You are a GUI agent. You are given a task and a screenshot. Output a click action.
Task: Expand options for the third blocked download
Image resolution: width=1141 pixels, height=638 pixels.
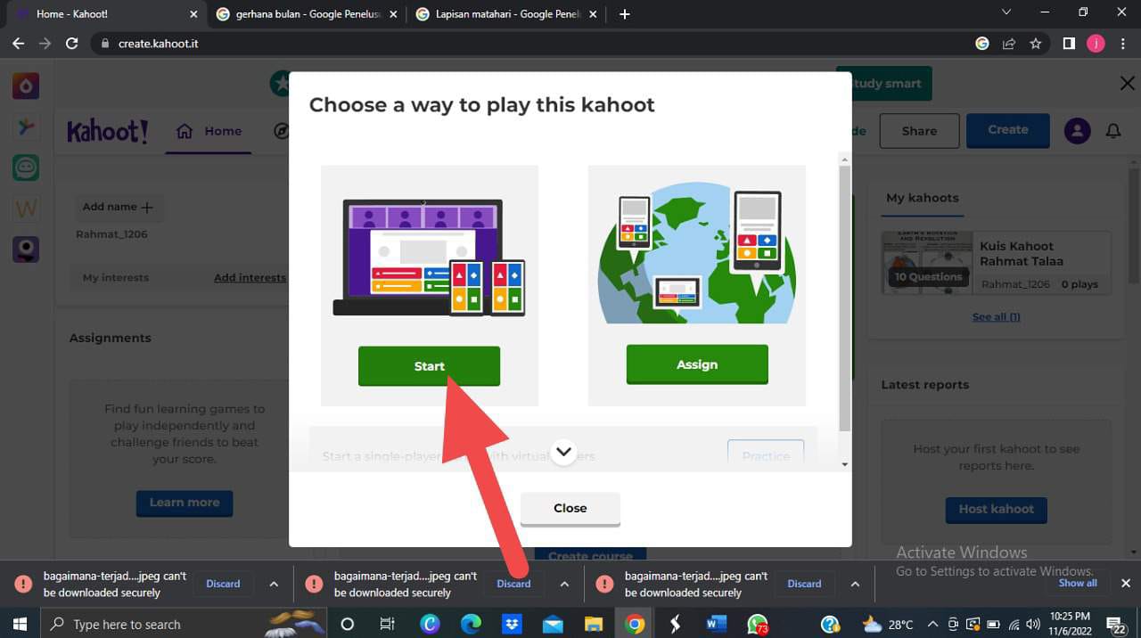855,584
